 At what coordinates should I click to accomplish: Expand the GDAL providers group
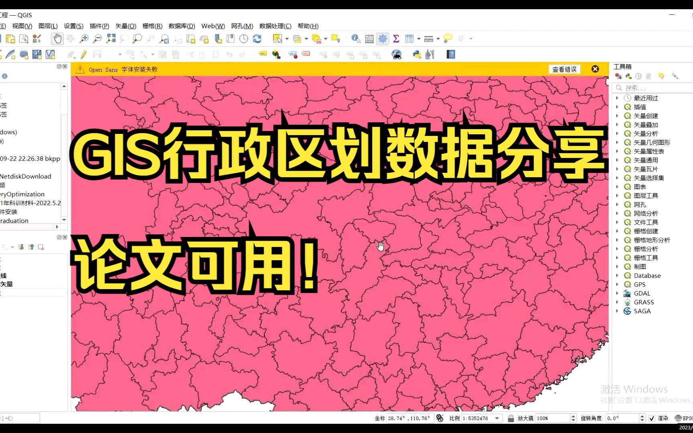pyautogui.click(x=617, y=293)
